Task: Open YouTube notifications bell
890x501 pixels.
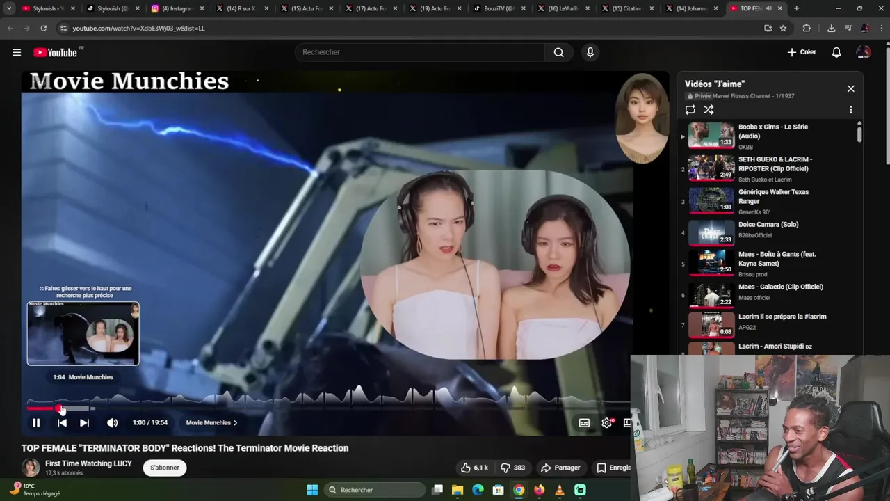Action: pos(836,52)
